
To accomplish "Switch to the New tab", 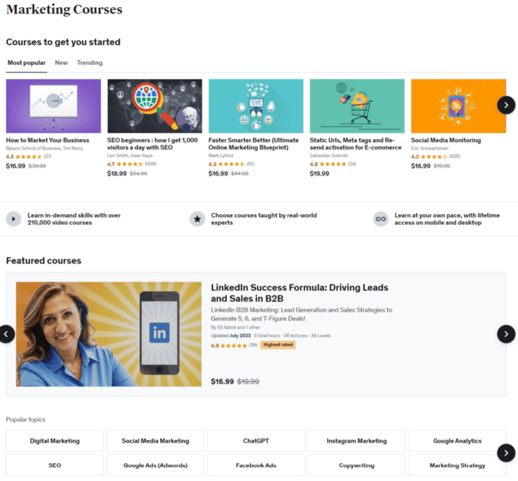I will 61,63.
